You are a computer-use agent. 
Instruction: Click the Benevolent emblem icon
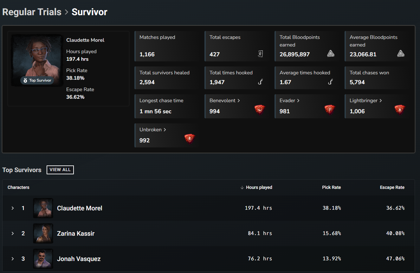(260, 109)
